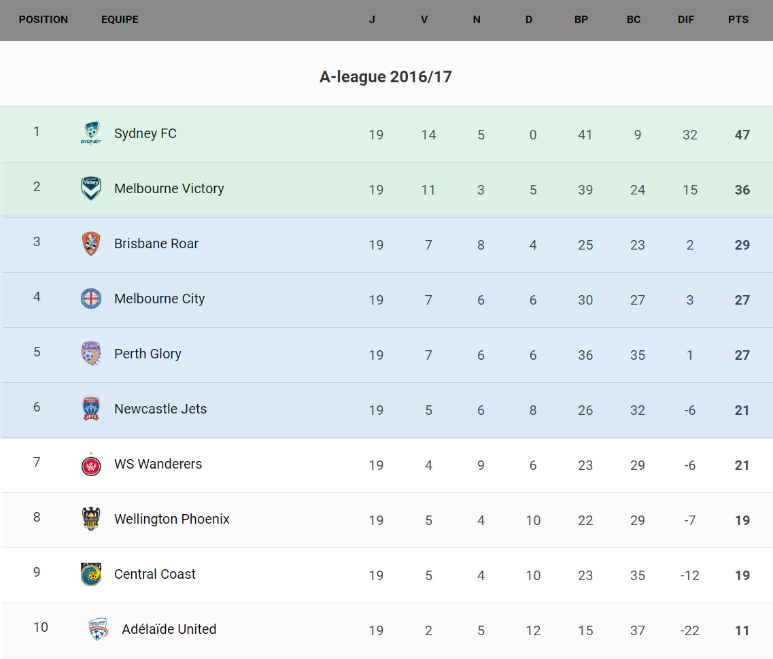Click the Adélaïde United team name
773x659 pixels.
(x=169, y=629)
